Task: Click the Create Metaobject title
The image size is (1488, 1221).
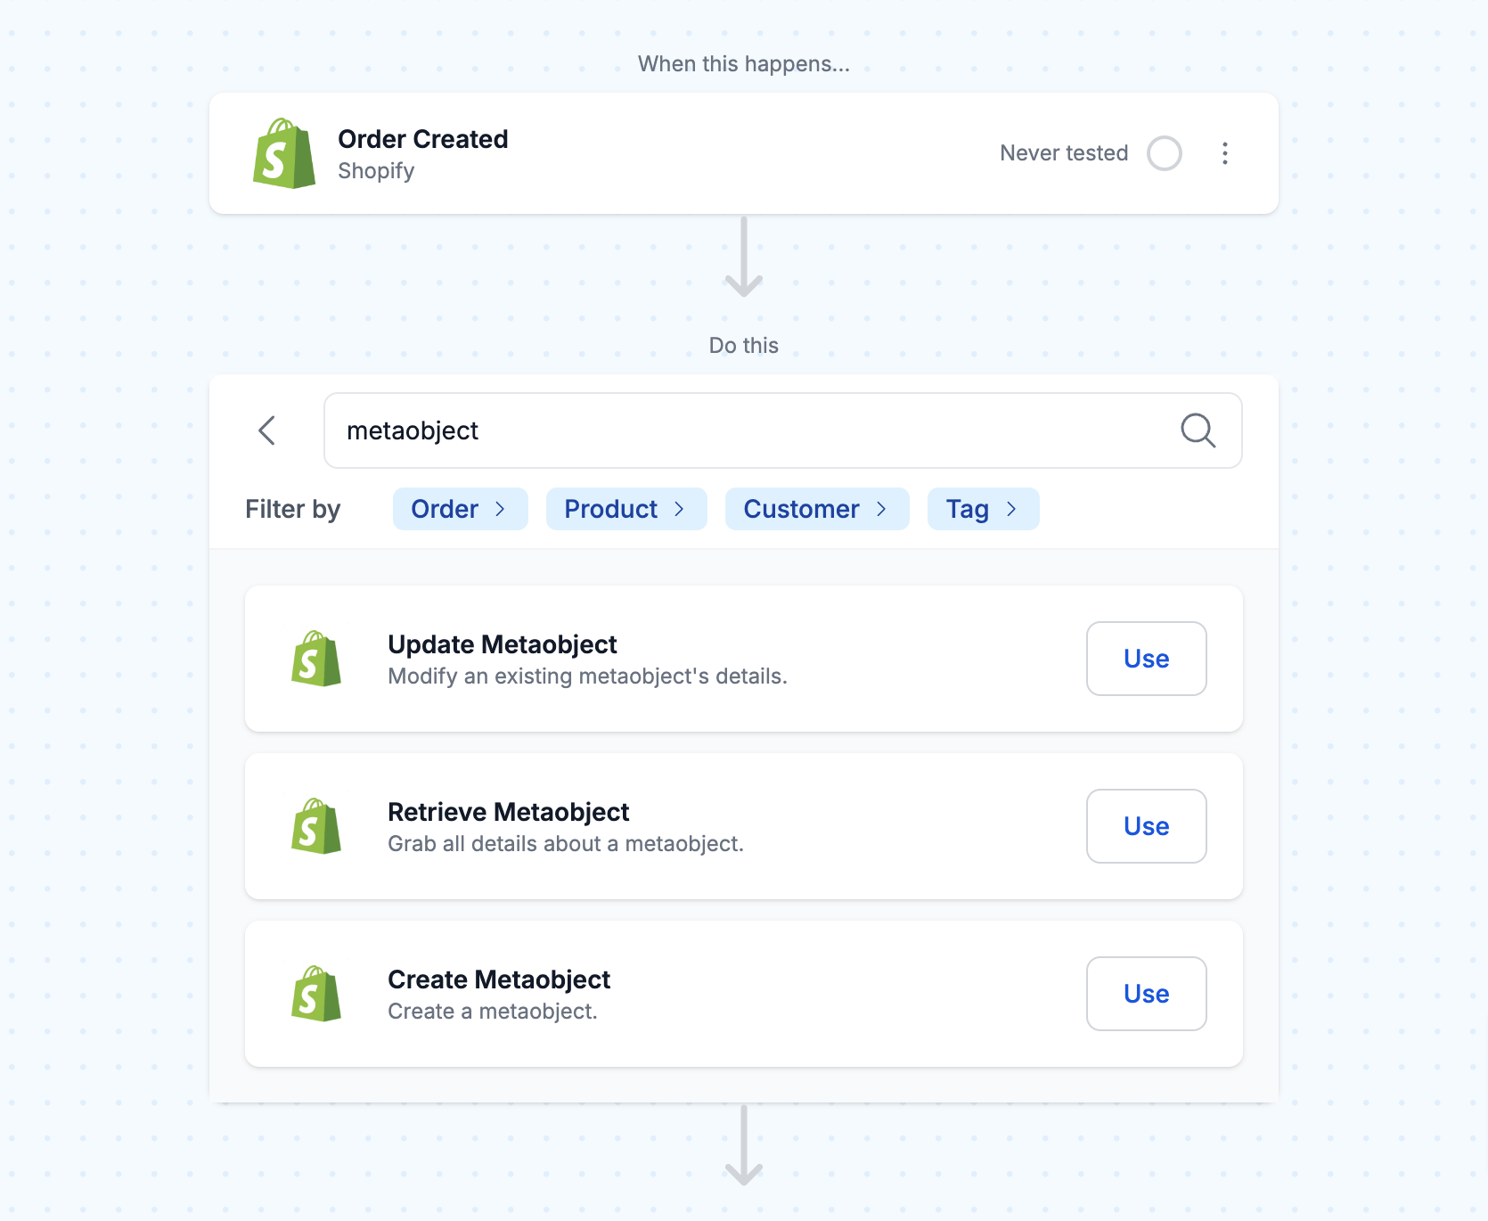Action: (499, 979)
